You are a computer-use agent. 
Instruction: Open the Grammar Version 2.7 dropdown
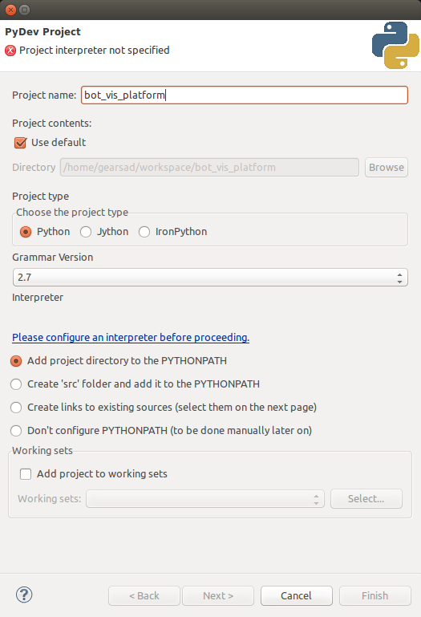pos(210,278)
